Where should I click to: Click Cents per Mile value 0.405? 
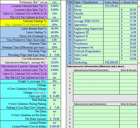tap(55, 96)
